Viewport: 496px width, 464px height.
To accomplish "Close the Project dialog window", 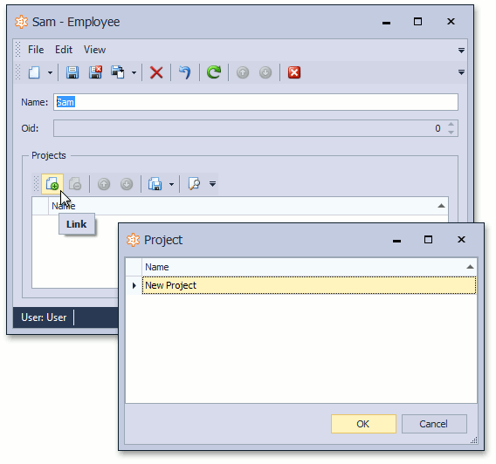I will coord(461,240).
